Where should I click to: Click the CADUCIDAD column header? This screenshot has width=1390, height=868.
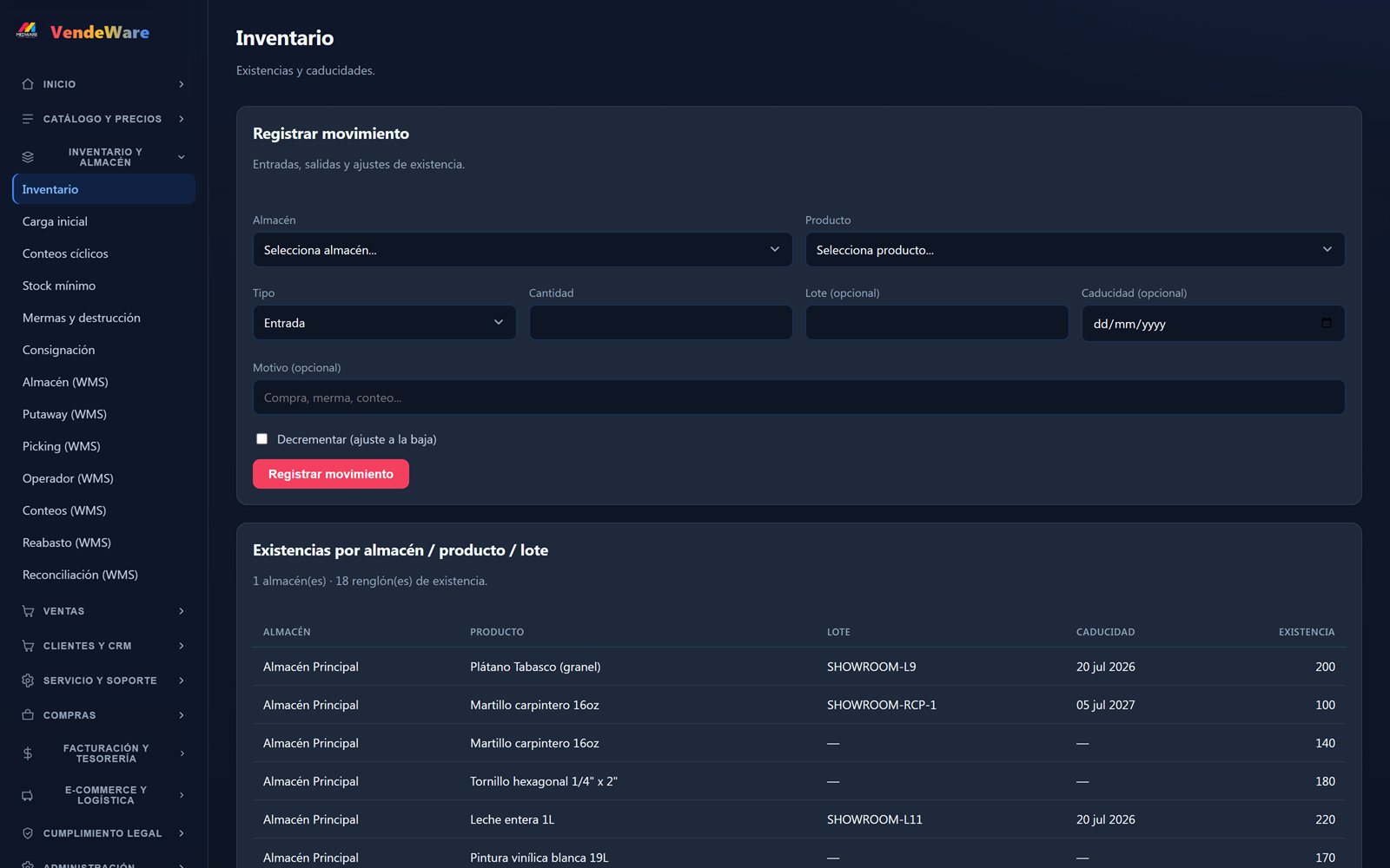coord(1105,632)
